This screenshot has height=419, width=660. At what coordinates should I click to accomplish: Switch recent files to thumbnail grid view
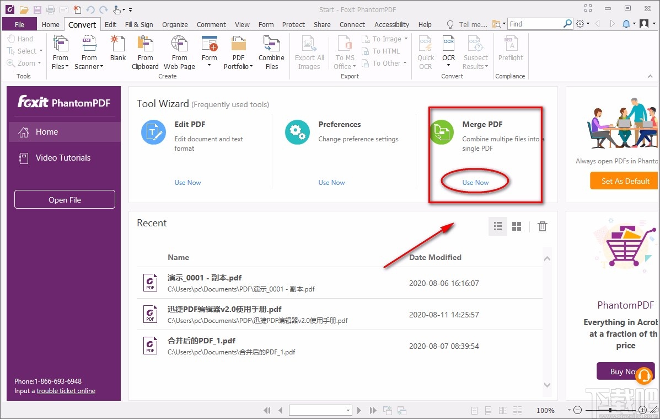[x=517, y=226]
